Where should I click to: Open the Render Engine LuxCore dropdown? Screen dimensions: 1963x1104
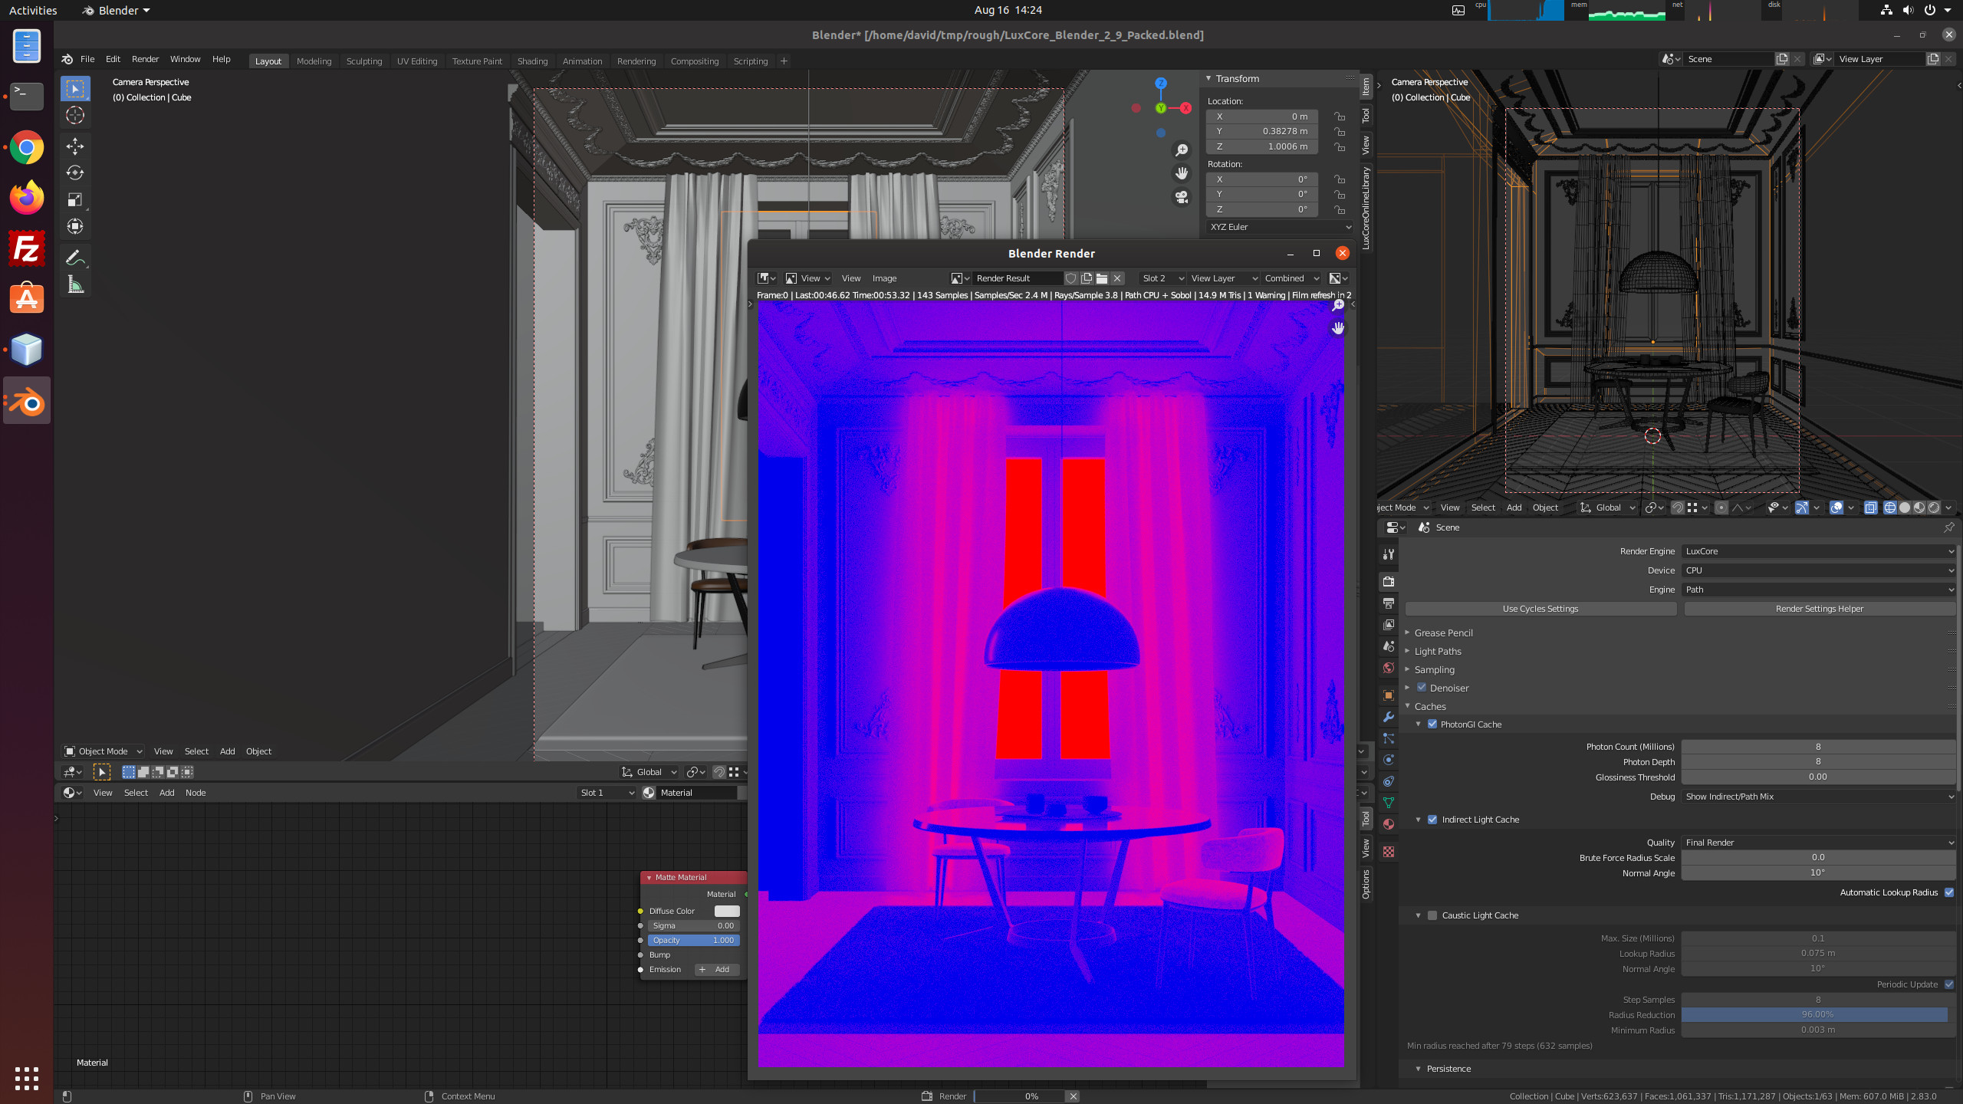(x=1817, y=551)
